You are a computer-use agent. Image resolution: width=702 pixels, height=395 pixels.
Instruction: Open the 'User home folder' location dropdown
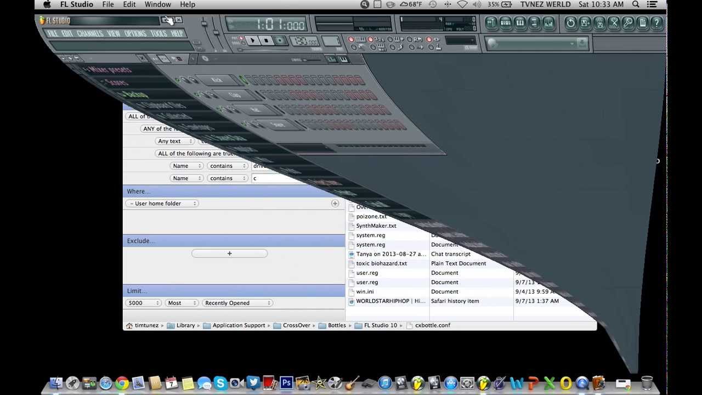(162, 204)
